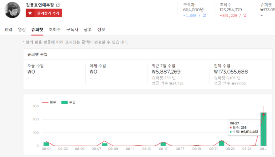
Task: Click the channel profile avatar
Action: tap(12, 10)
